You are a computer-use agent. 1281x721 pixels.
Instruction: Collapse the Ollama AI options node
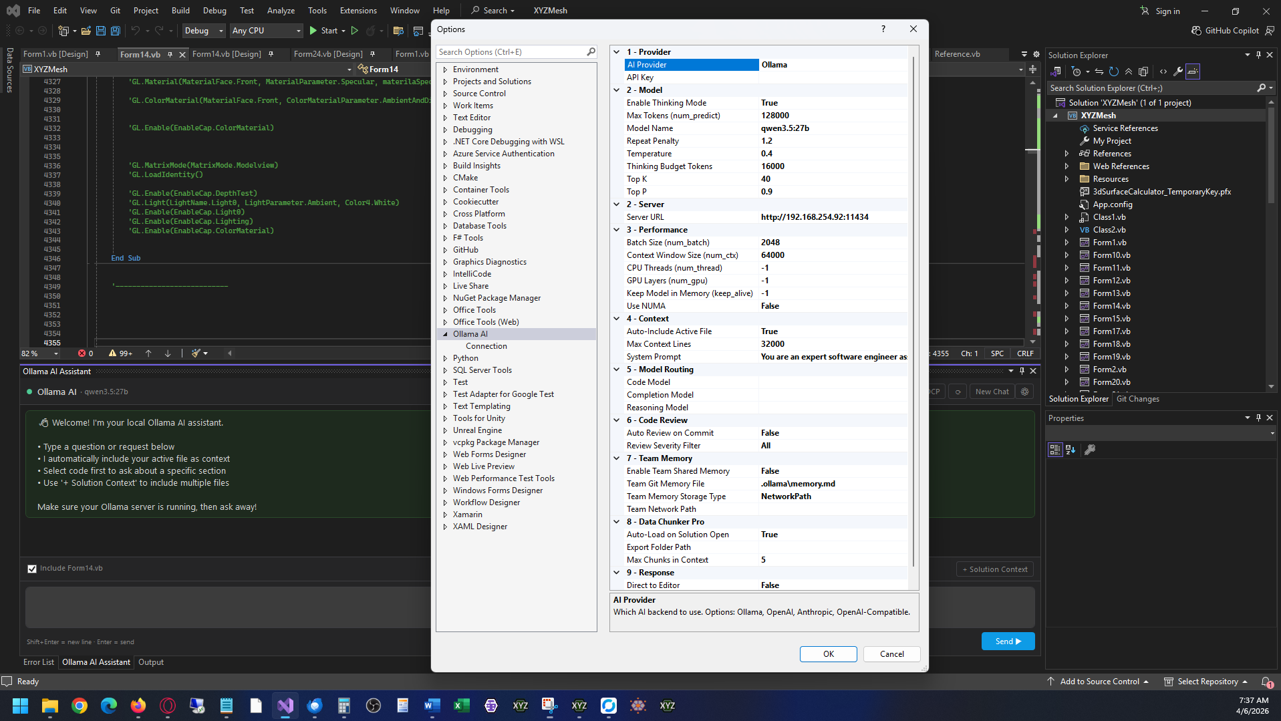click(x=446, y=334)
